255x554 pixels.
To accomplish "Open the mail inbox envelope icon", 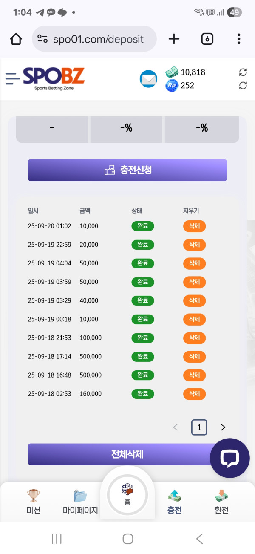I will pyautogui.click(x=148, y=79).
